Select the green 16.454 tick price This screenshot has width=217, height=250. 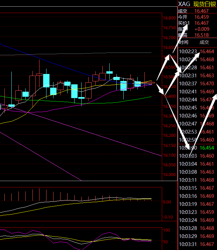[x=207, y=148]
